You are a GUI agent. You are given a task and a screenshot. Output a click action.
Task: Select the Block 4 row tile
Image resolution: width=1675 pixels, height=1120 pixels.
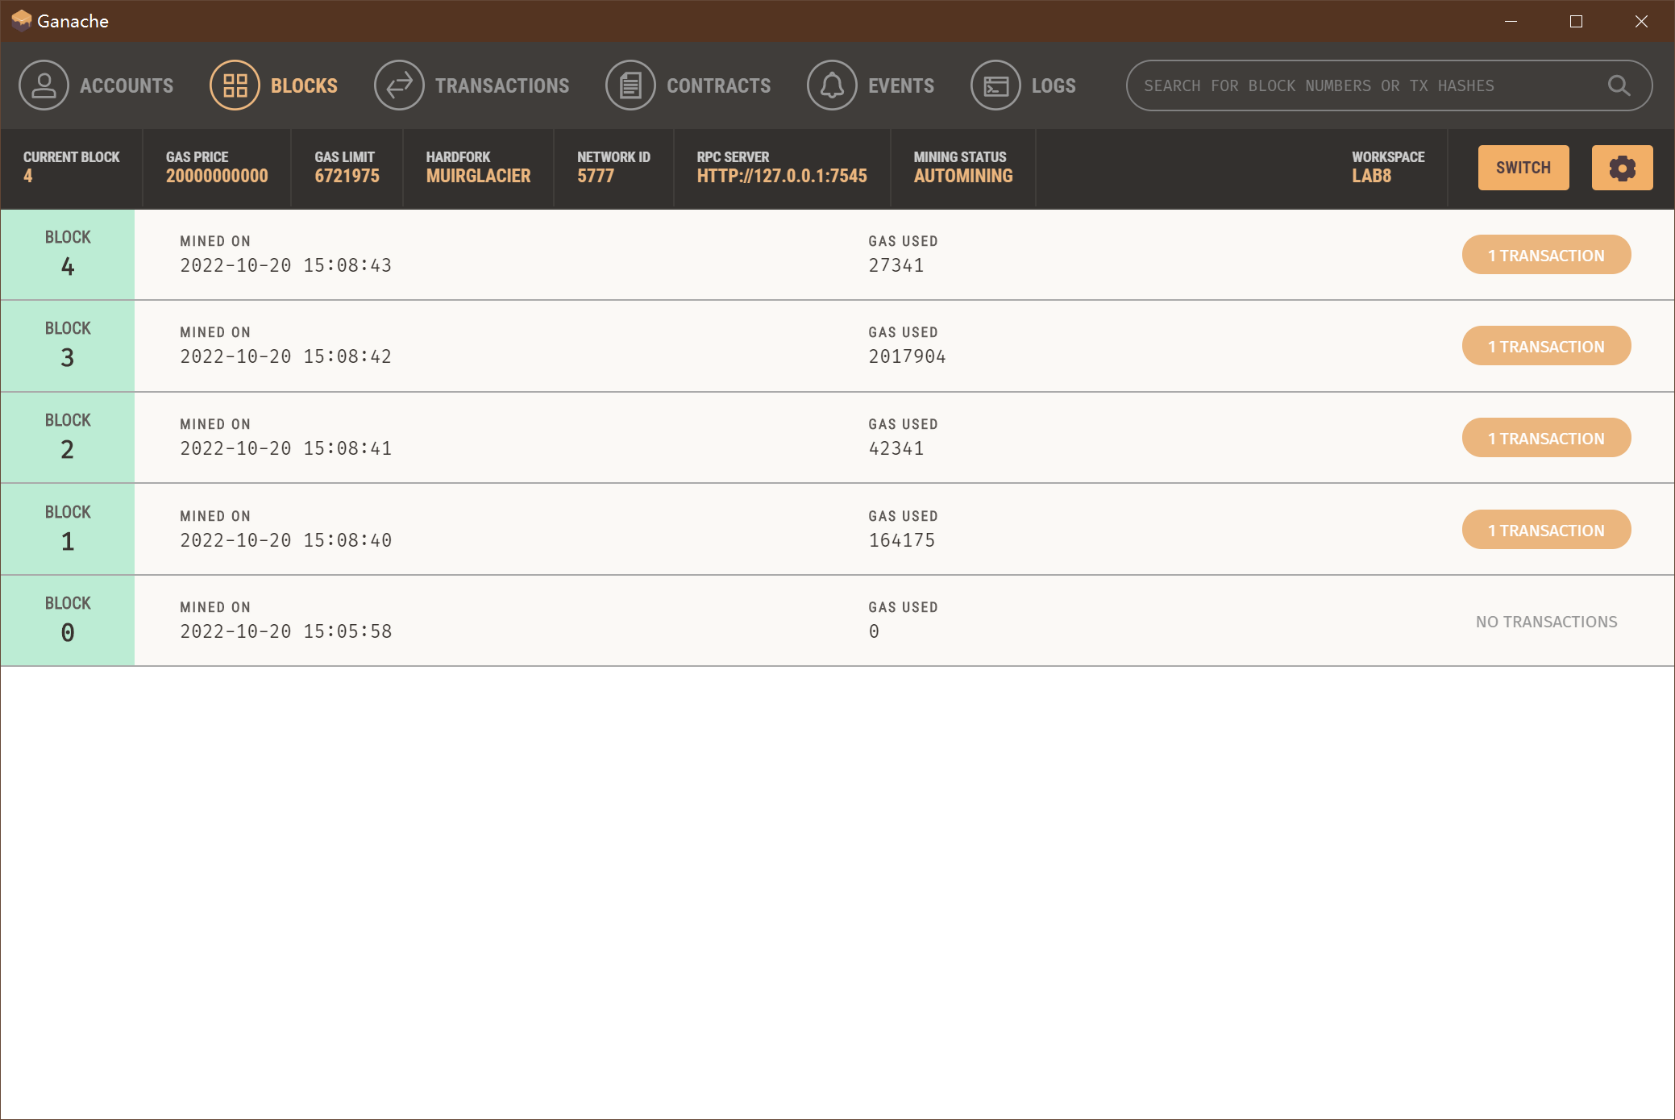coord(68,255)
